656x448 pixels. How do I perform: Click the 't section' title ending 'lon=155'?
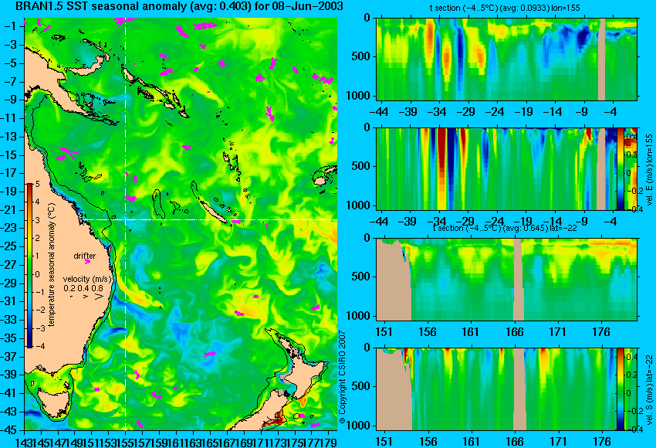pos(505,8)
